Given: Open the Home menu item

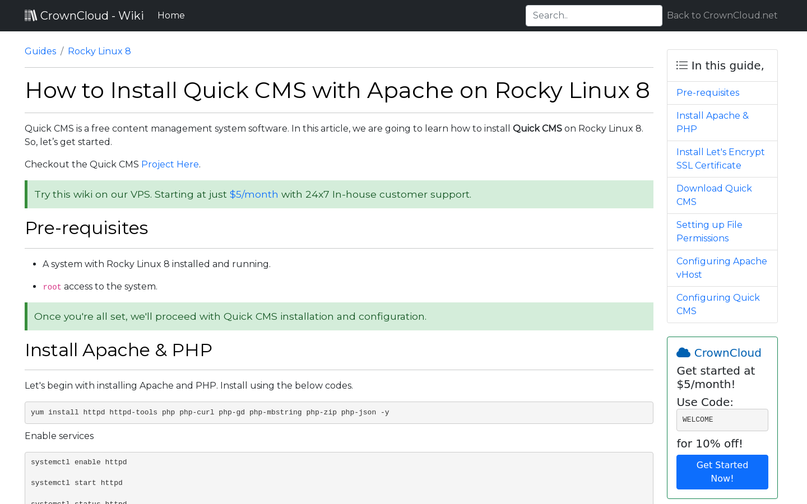Looking at the screenshot, I should click(171, 15).
